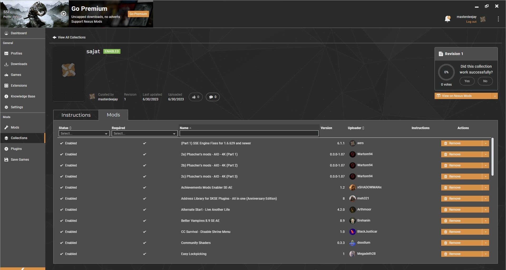Toggle Enabled status for Achievements Mods Enabler
Screen dimensions: 506x270
[x=68, y=188]
